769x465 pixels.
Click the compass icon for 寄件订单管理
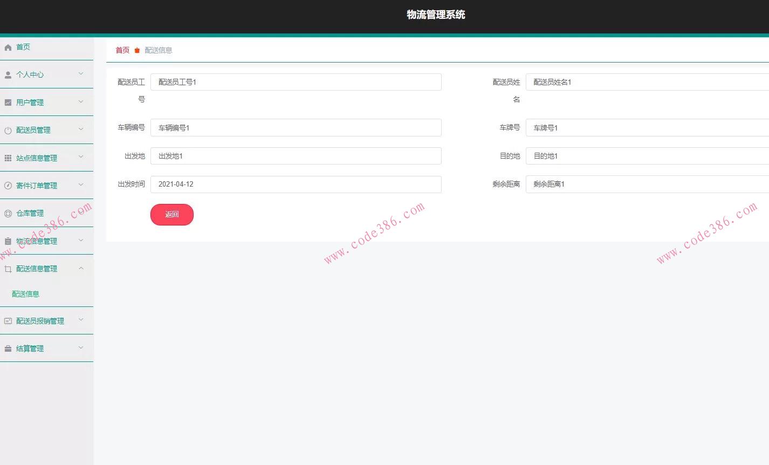tap(8, 186)
